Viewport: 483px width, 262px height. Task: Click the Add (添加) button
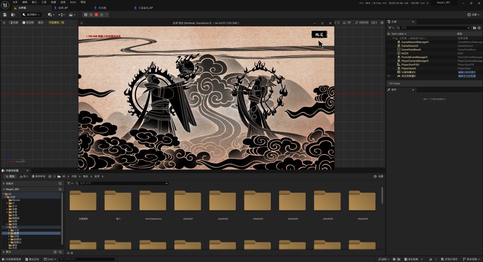click(x=10, y=176)
